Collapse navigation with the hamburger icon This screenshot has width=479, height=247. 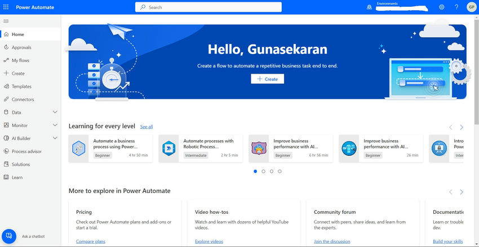tap(6, 21)
